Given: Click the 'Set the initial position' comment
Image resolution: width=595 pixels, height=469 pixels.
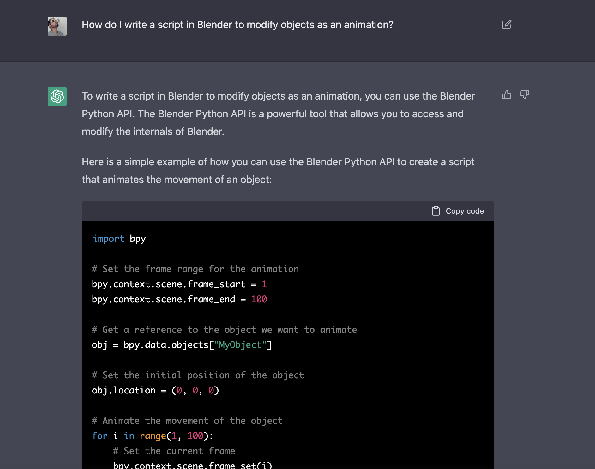Looking at the screenshot, I should coord(198,375).
